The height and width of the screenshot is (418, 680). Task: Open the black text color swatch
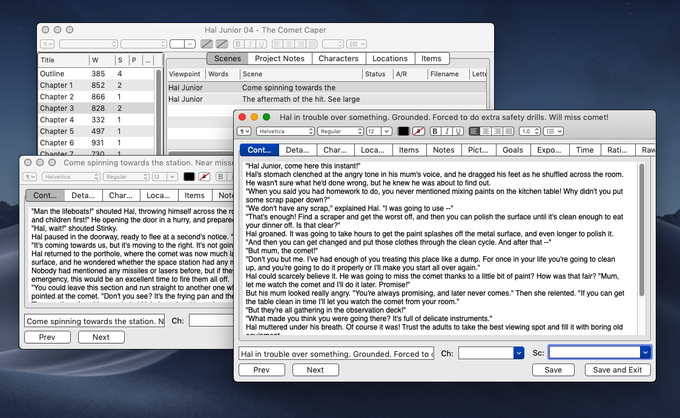pos(403,131)
